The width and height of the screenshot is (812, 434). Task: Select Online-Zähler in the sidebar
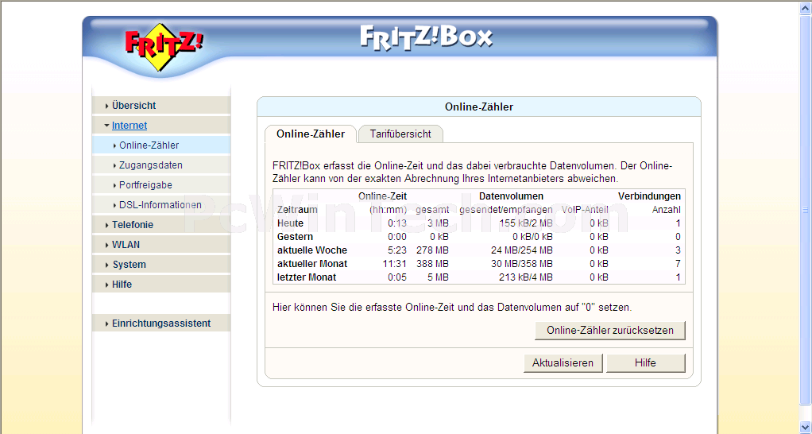point(161,145)
